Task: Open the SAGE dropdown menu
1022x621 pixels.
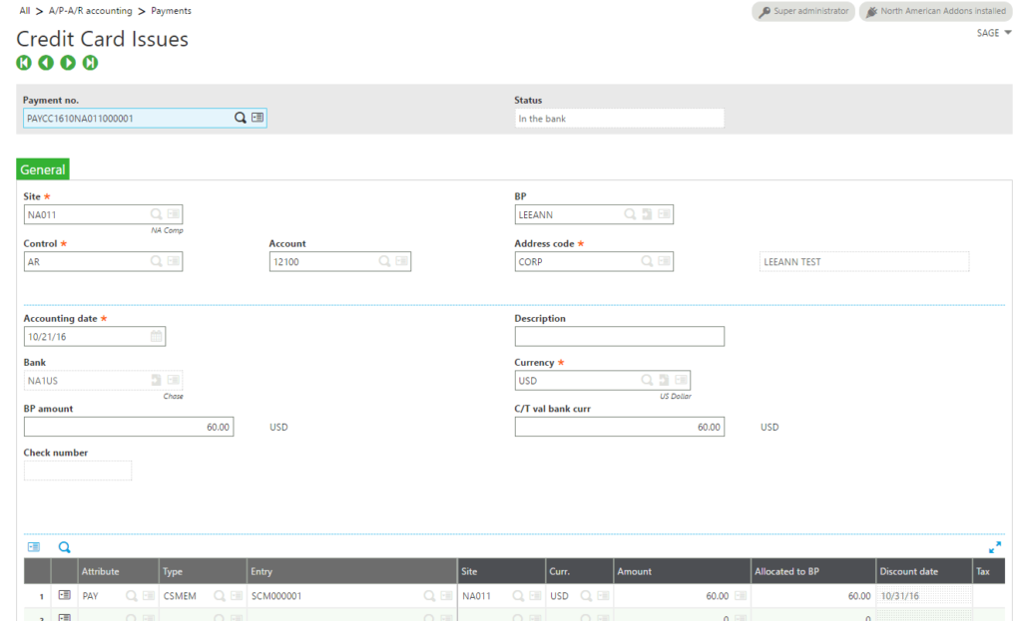Action: pyautogui.click(x=993, y=33)
